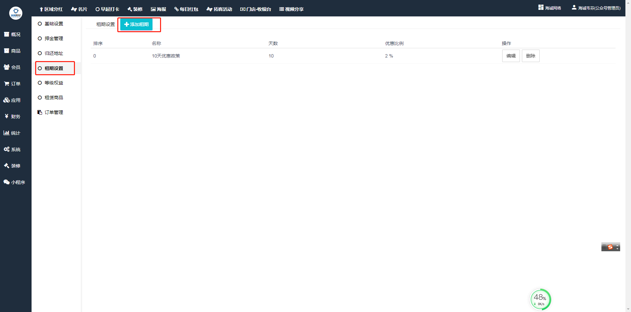631x312 pixels.
Task: Select 租赁商品 in the submenu
Action: (54, 98)
